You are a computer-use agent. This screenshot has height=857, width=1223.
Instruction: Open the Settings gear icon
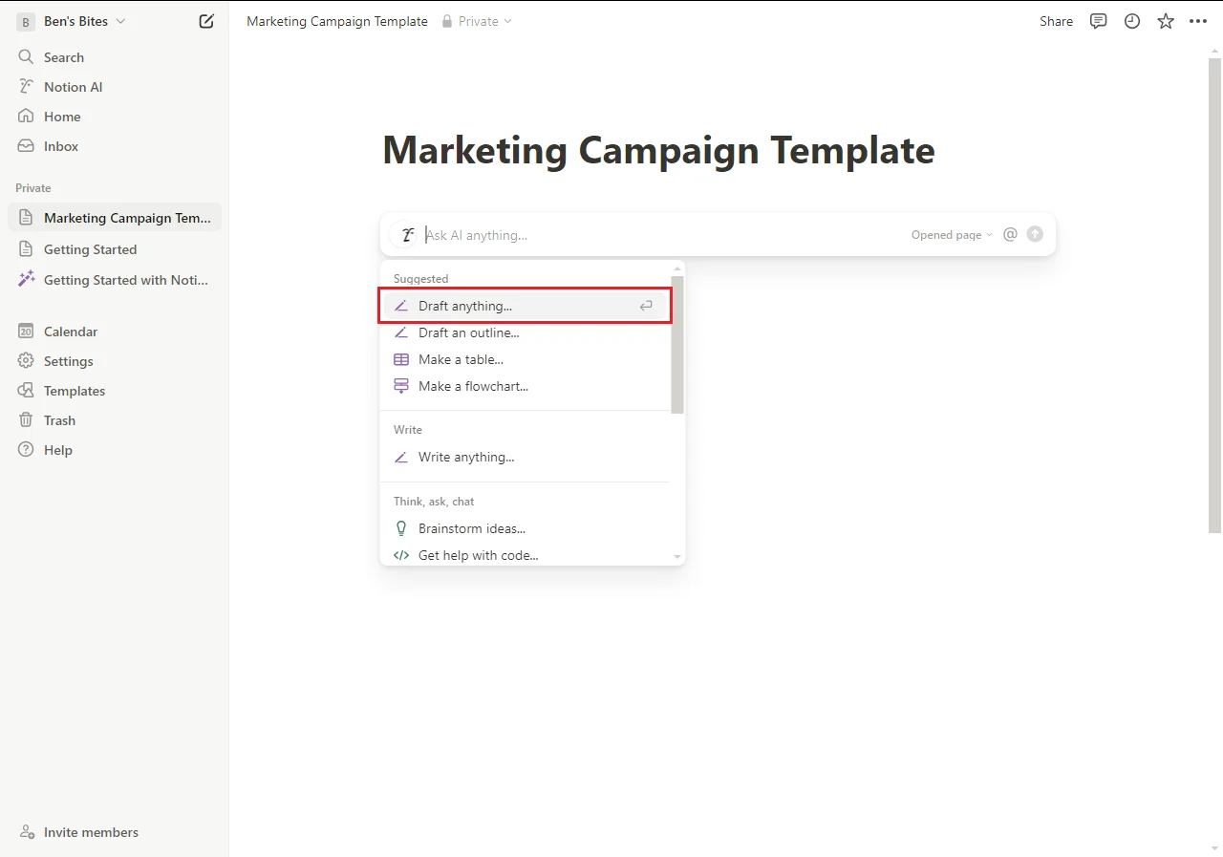click(x=26, y=361)
